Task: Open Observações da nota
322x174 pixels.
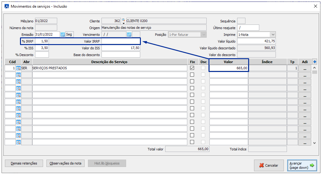Action: [66, 163]
